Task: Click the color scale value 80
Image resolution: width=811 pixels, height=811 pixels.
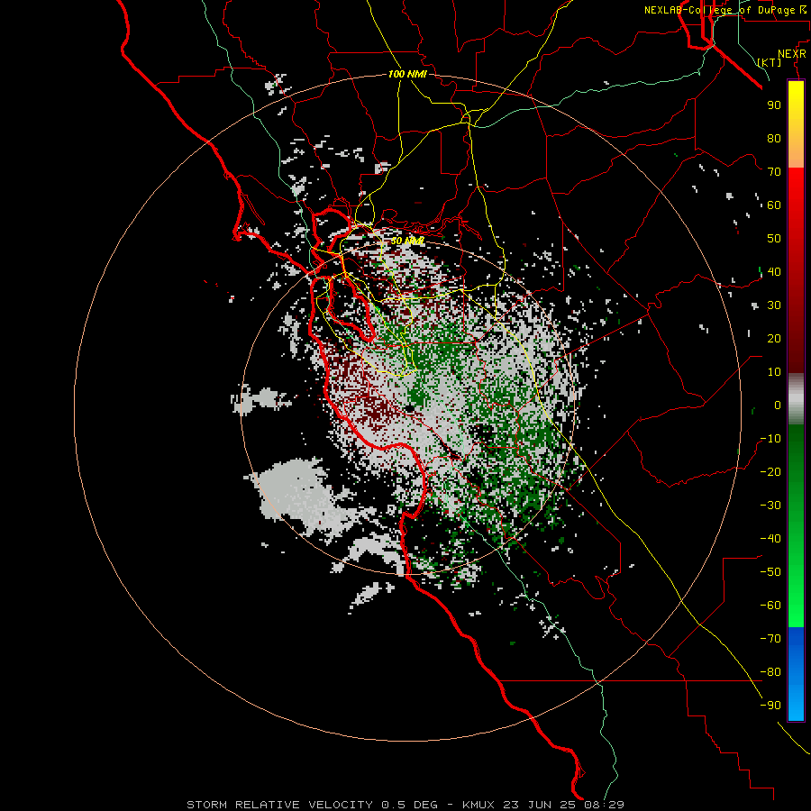Action: point(774,139)
